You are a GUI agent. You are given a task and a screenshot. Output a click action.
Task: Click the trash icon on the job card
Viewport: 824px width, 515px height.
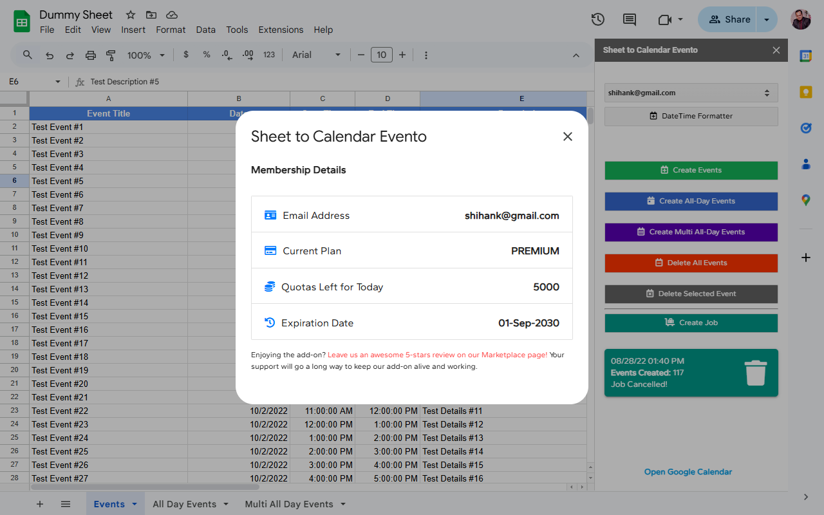[755, 373]
